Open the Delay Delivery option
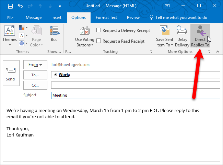This screenshot has width=223, height=165. click(x=182, y=36)
